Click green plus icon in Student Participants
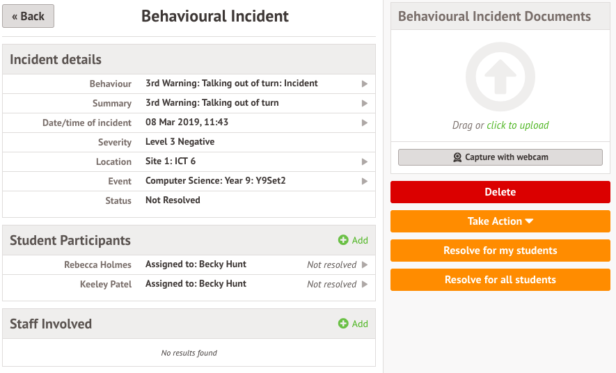The image size is (616, 373). 342,240
